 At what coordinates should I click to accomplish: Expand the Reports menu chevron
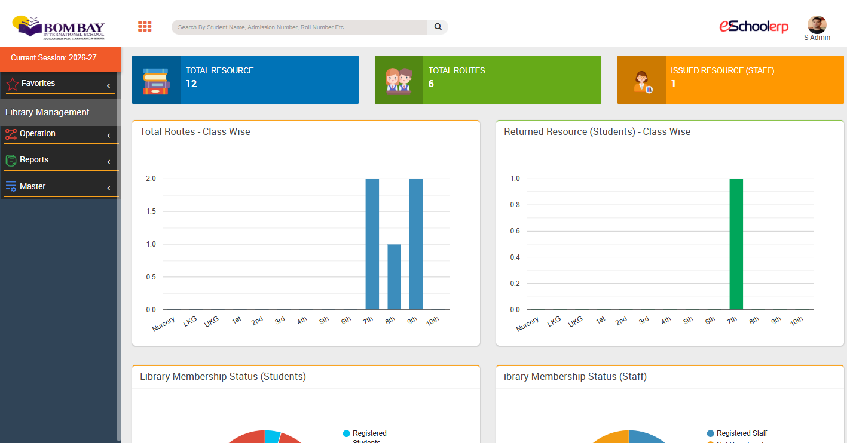108,162
